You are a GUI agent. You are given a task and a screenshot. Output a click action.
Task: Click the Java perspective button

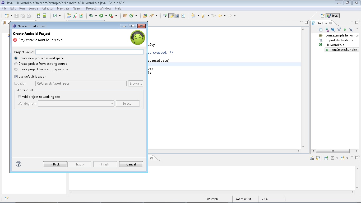(332, 16)
